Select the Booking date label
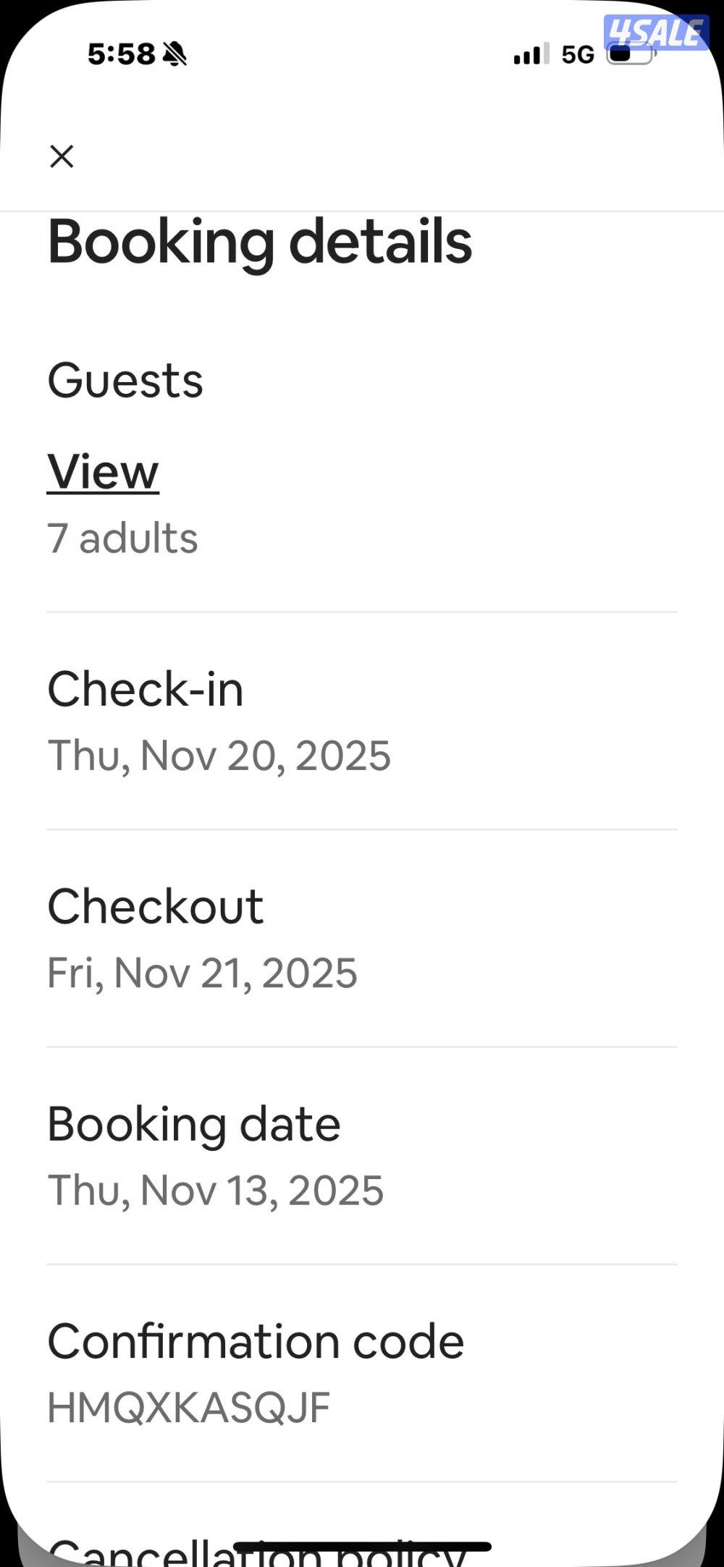 (194, 1124)
